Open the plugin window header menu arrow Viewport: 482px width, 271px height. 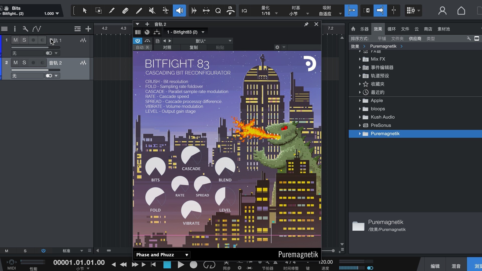click(137, 24)
